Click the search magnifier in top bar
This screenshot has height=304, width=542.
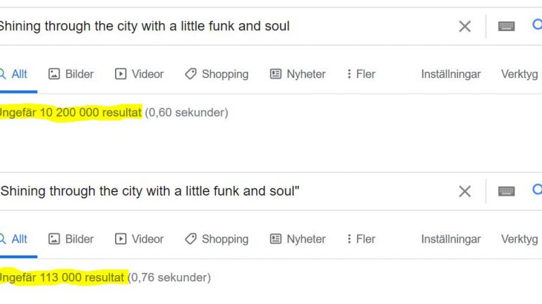(537, 25)
